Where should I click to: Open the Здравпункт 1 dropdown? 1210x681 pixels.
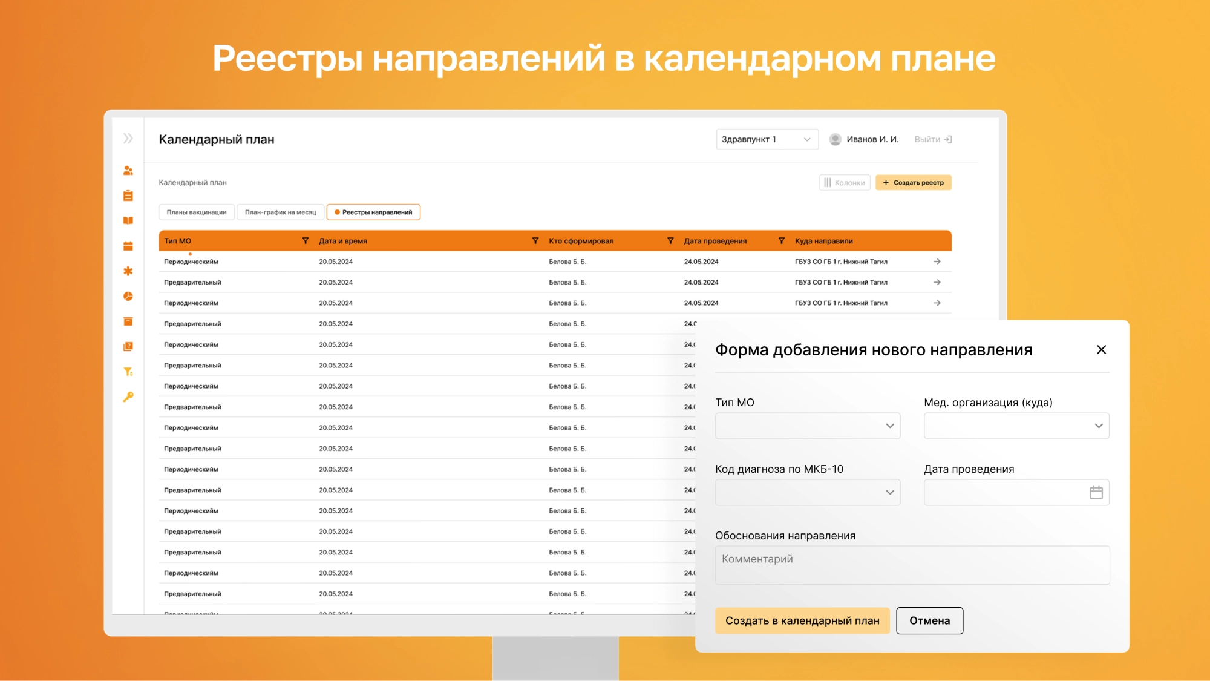coord(767,139)
